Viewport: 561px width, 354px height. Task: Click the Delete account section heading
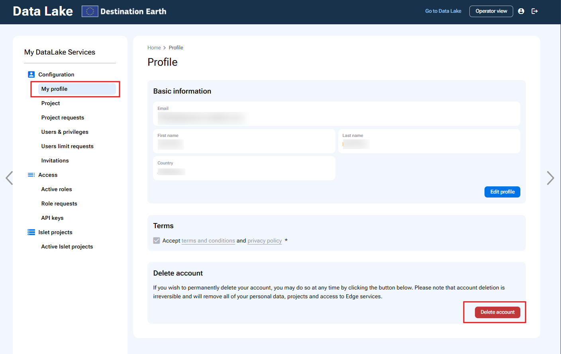click(178, 273)
